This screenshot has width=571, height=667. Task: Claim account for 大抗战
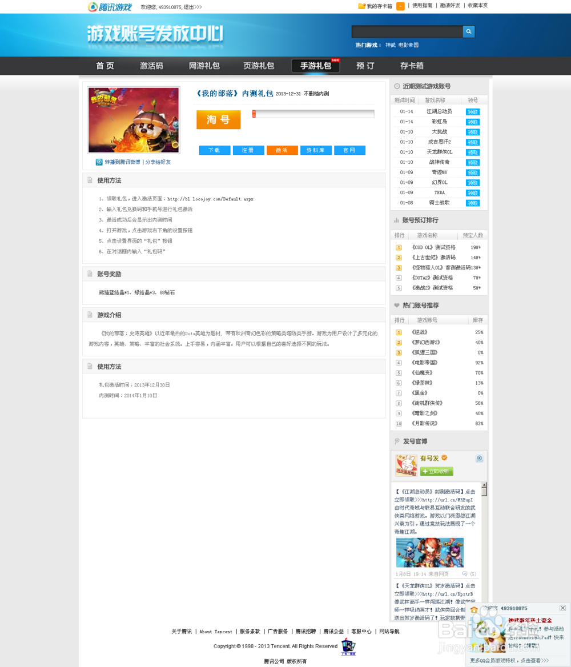click(472, 132)
